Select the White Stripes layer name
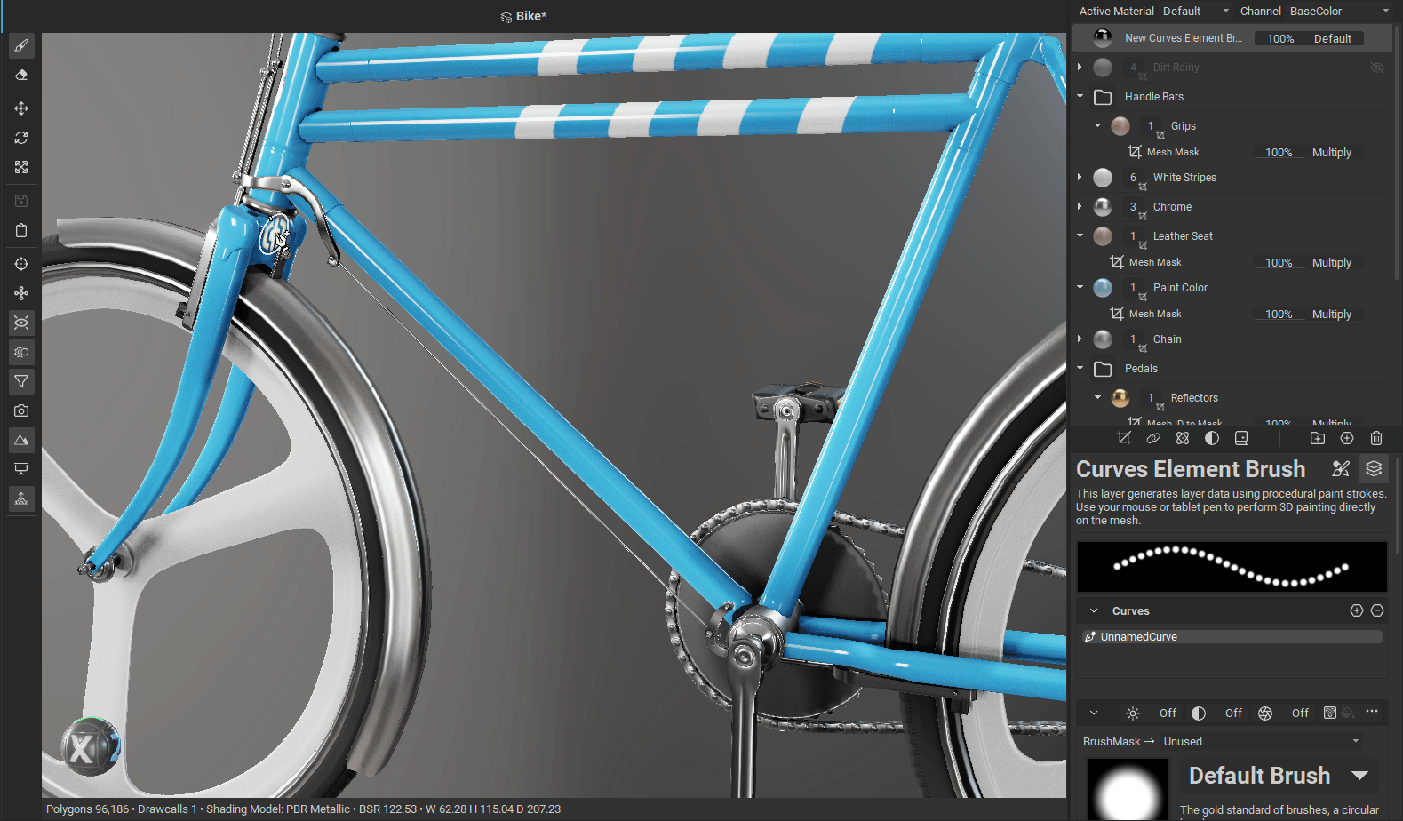Image resolution: width=1403 pixels, height=821 pixels. 1184,178
